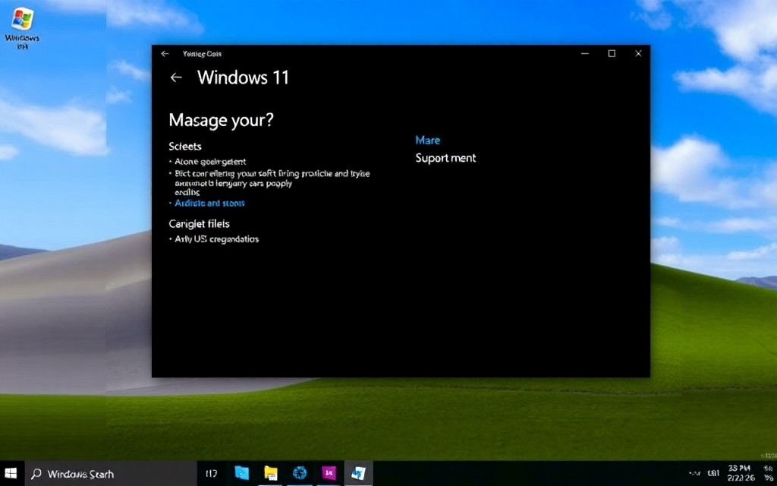Open the Windows Start button
This screenshot has width=777, height=486.
click(11, 473)
